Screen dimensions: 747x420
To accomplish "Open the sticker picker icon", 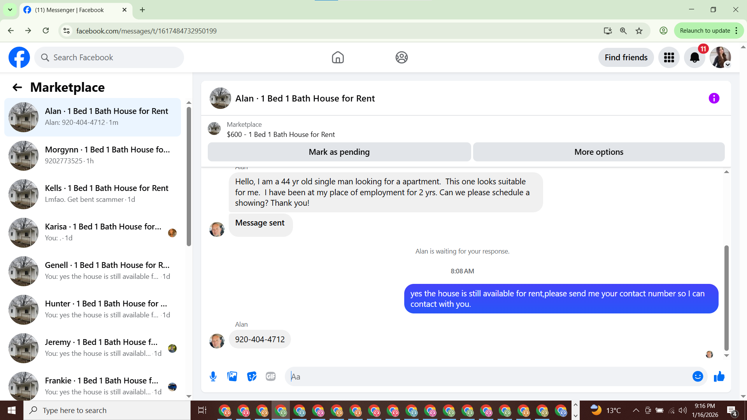I will (x=252, y=376).
